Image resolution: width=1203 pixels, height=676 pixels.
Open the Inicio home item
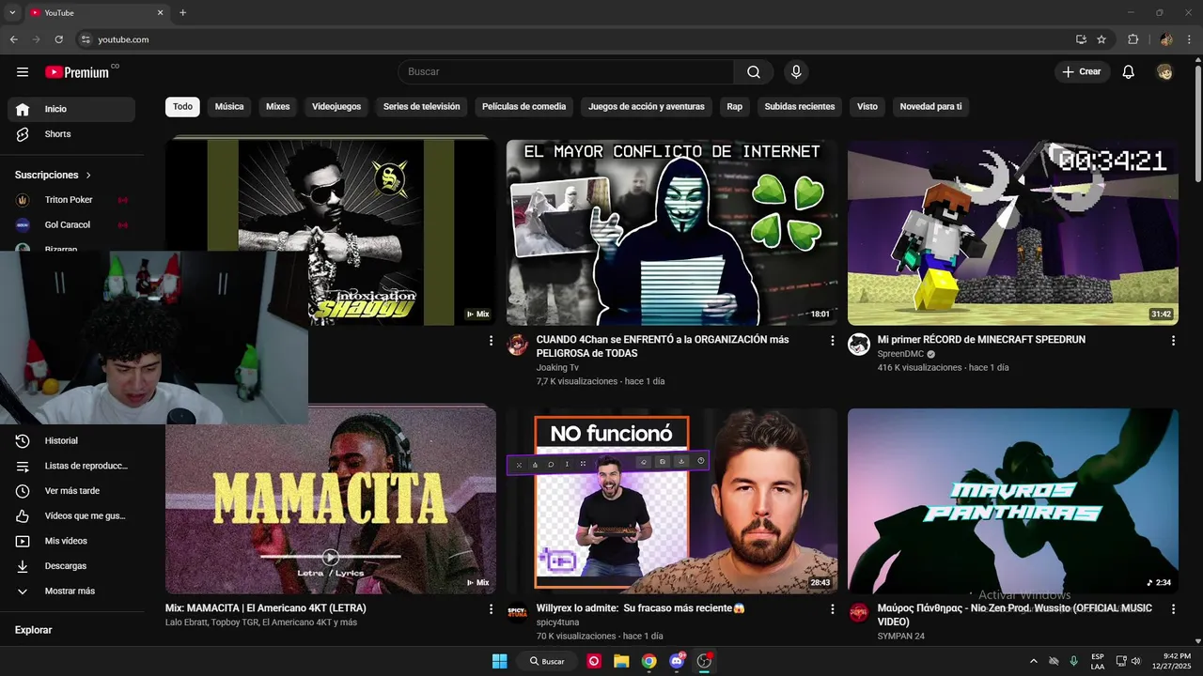[71, 109]
